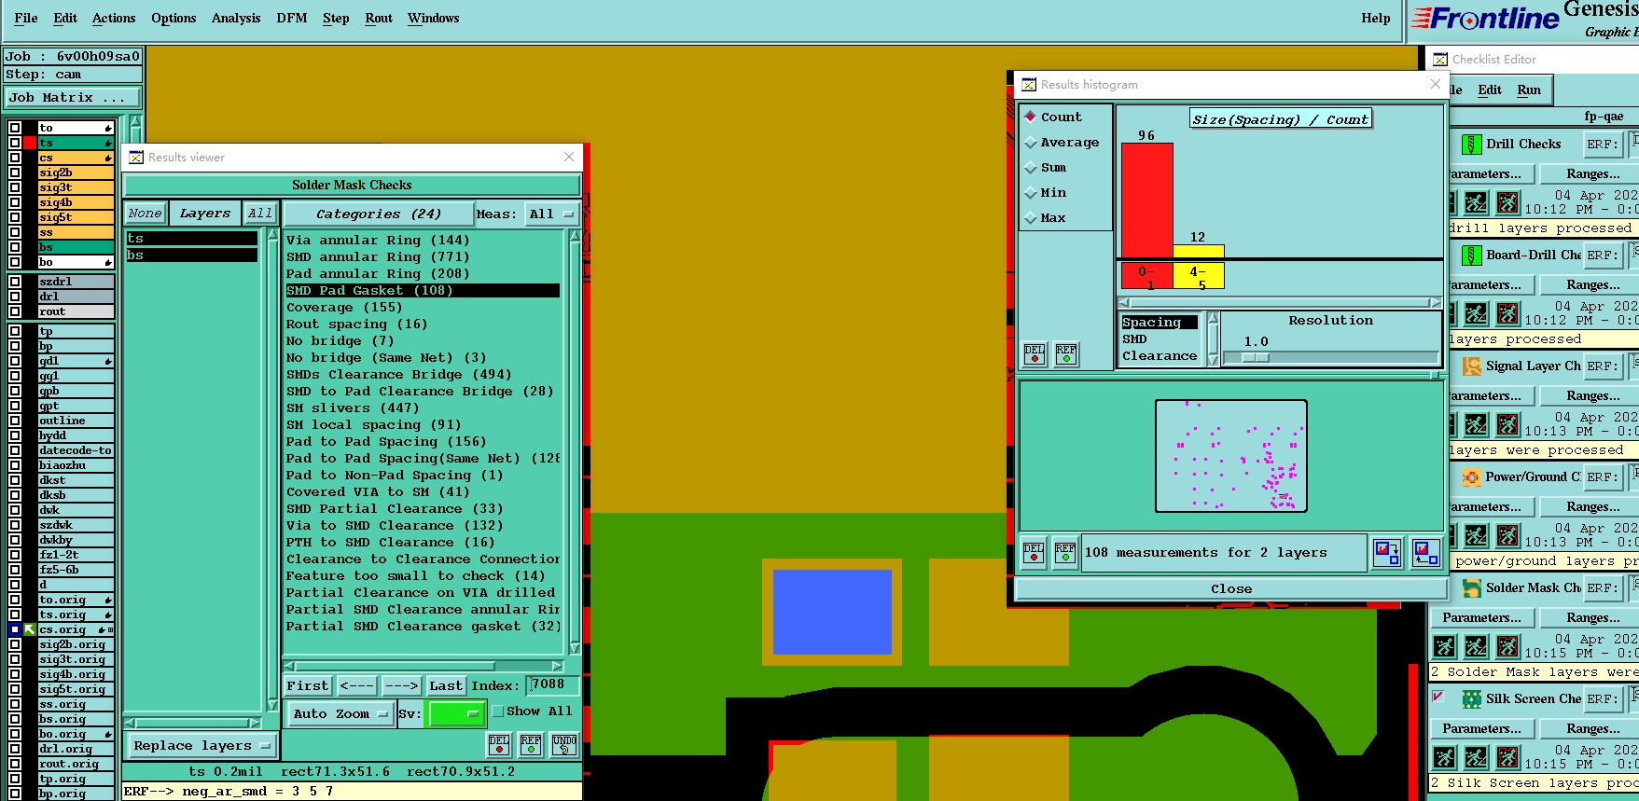Image resolution: width=1639 pixels, height=801 pixels.
Task: Click green running-man icon under Drill Checks
Action: pyautogui.click(x=1476, y=202)
